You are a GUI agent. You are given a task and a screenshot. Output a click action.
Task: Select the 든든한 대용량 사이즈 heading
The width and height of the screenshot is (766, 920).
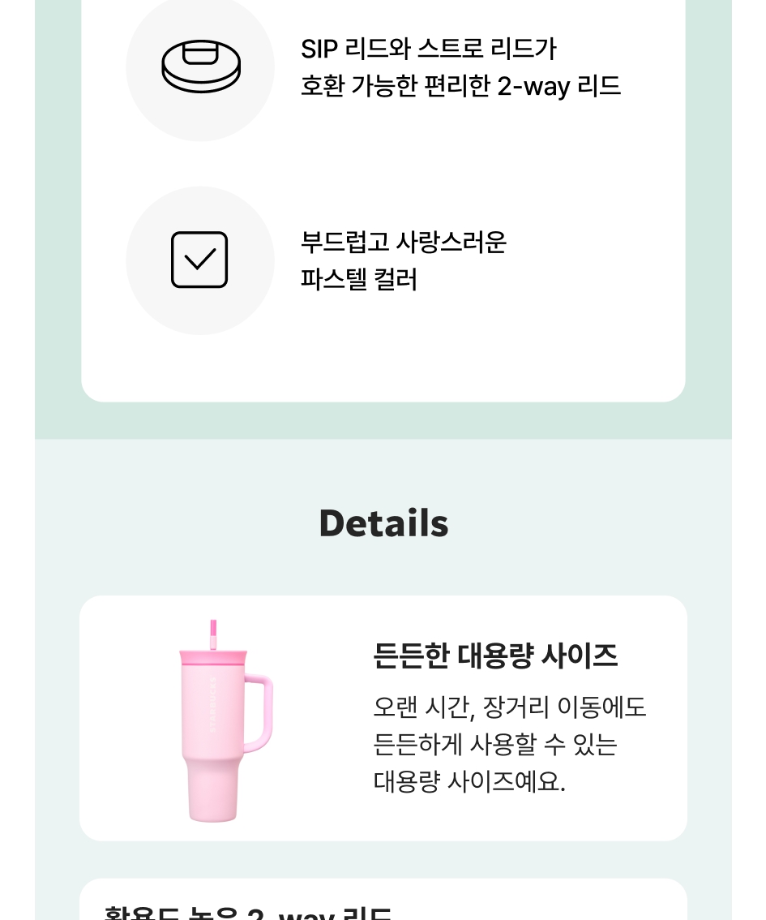tap(495, 656)
